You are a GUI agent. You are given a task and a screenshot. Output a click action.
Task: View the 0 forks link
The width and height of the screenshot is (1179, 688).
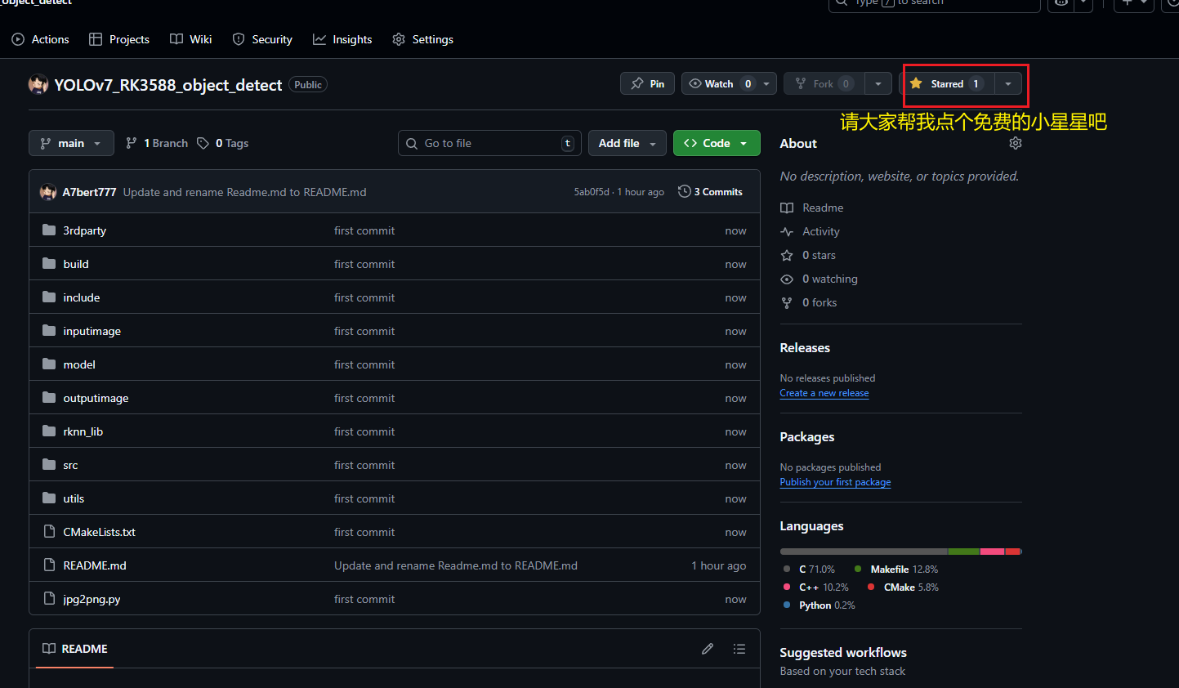click(809, 302)
